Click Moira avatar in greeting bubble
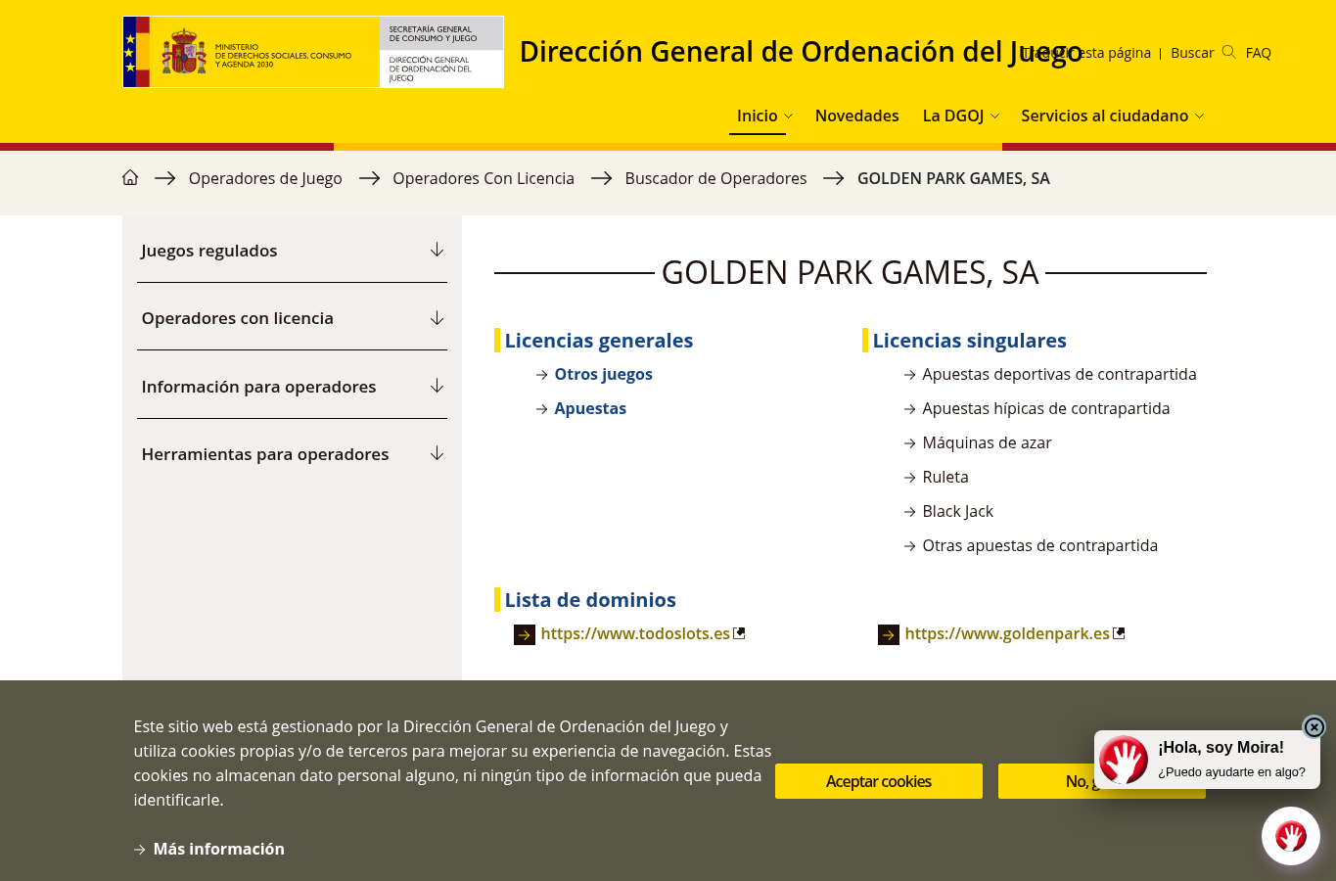Image resolution: width=1336 pixels, height=881 pixels. pos(1124,760)
